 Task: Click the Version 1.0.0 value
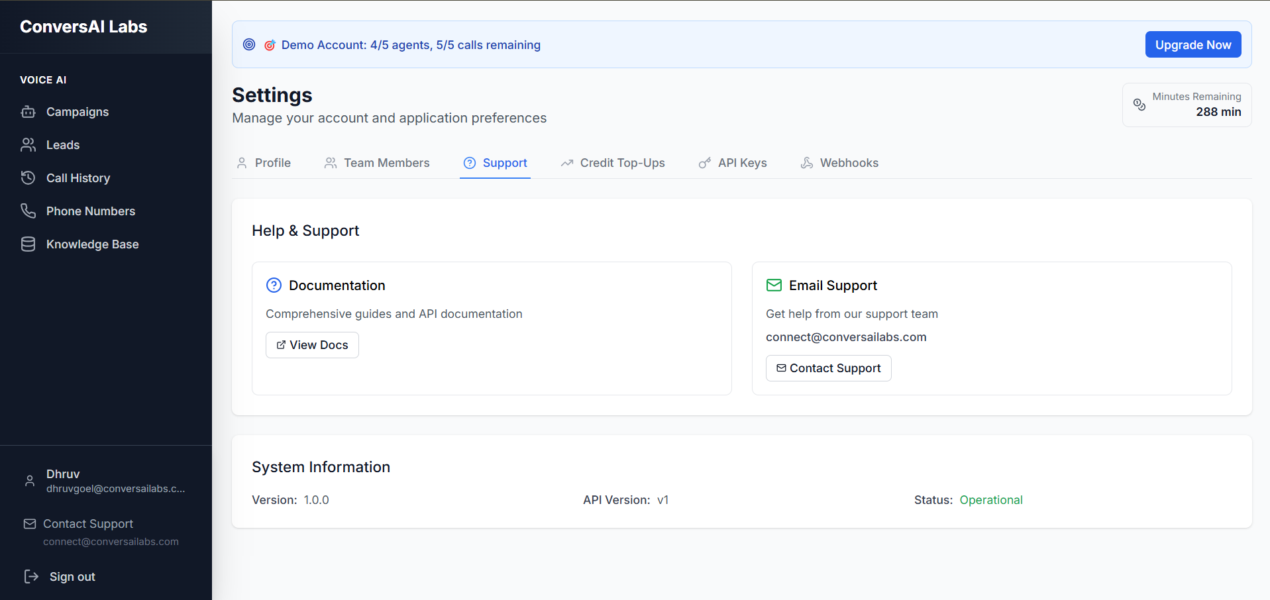[316, 500]
